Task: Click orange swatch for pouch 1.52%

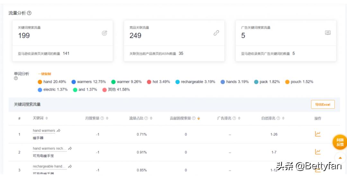Action: point(287,82)
